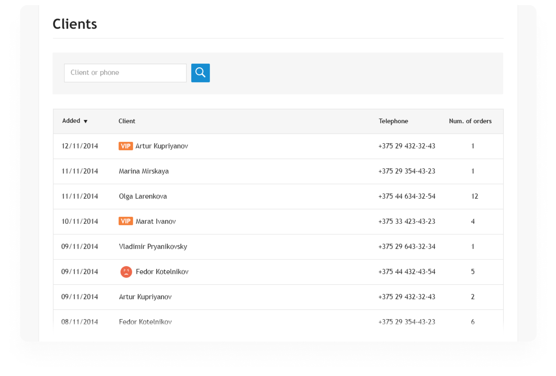The image size is (556, 376).
Task: Click the Added column header label
Action: (x=71, y=121)
